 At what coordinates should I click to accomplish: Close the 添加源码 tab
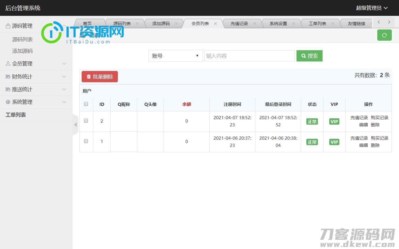[x=176, y=24]
